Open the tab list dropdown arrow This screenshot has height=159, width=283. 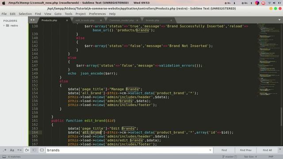279,20
